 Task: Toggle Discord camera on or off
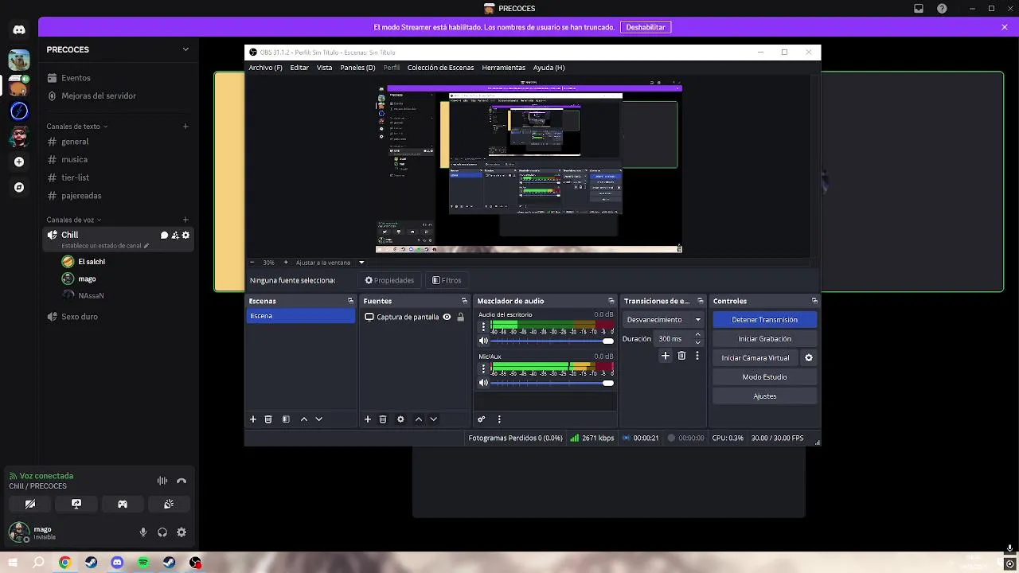30,504
